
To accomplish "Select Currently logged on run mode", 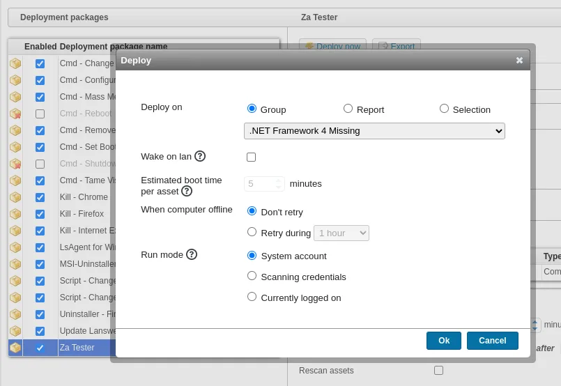I will (252, 297).
